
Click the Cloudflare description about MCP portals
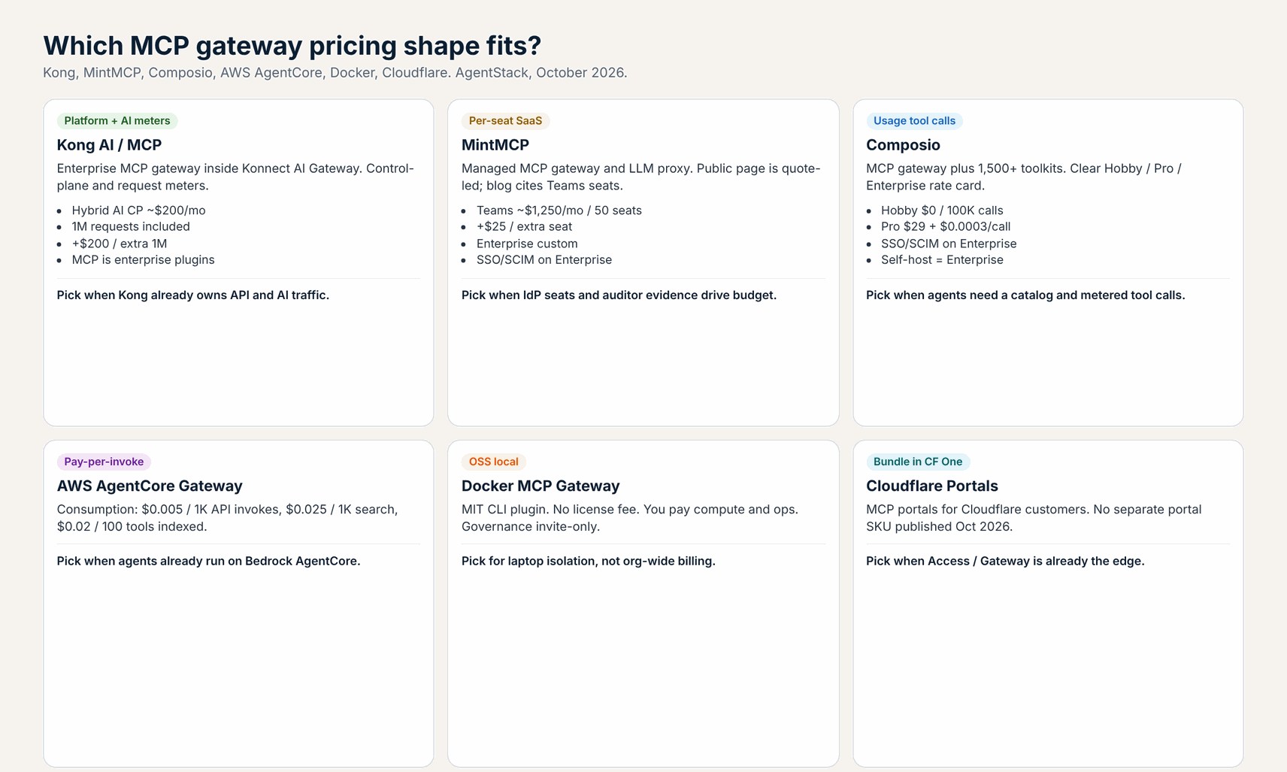(x=1034, y=518)
